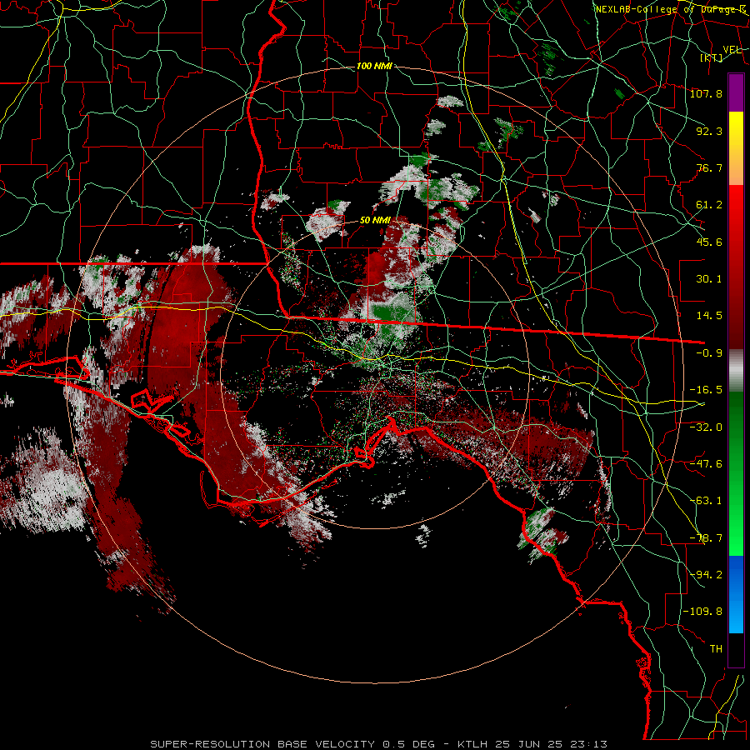Select the 76.7 value on velocity scale
750x750 pixels.
(709, 167)
